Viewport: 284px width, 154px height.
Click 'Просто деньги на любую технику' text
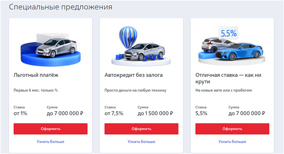pos(135,90)
